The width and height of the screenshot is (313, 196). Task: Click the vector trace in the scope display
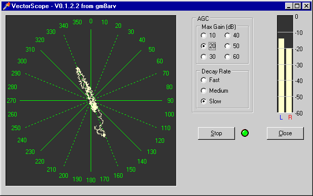[91, 102]
